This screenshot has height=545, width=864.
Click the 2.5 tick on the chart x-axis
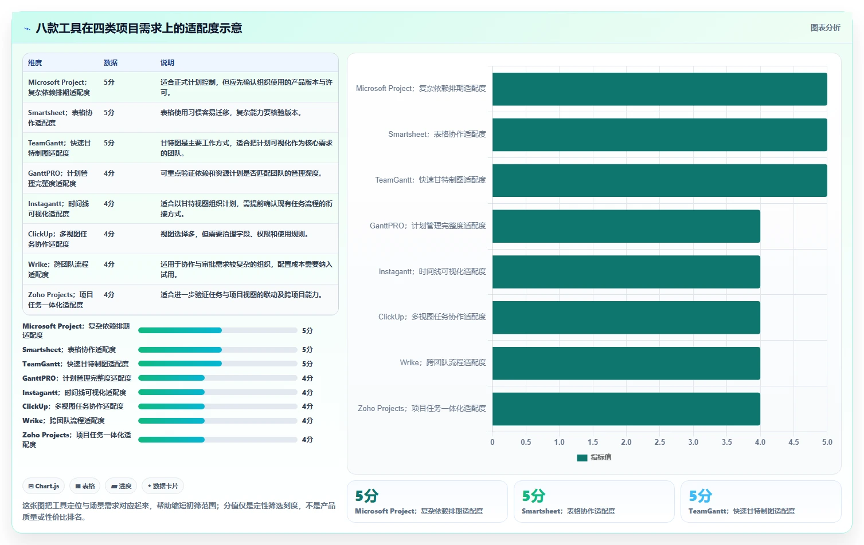660,442
